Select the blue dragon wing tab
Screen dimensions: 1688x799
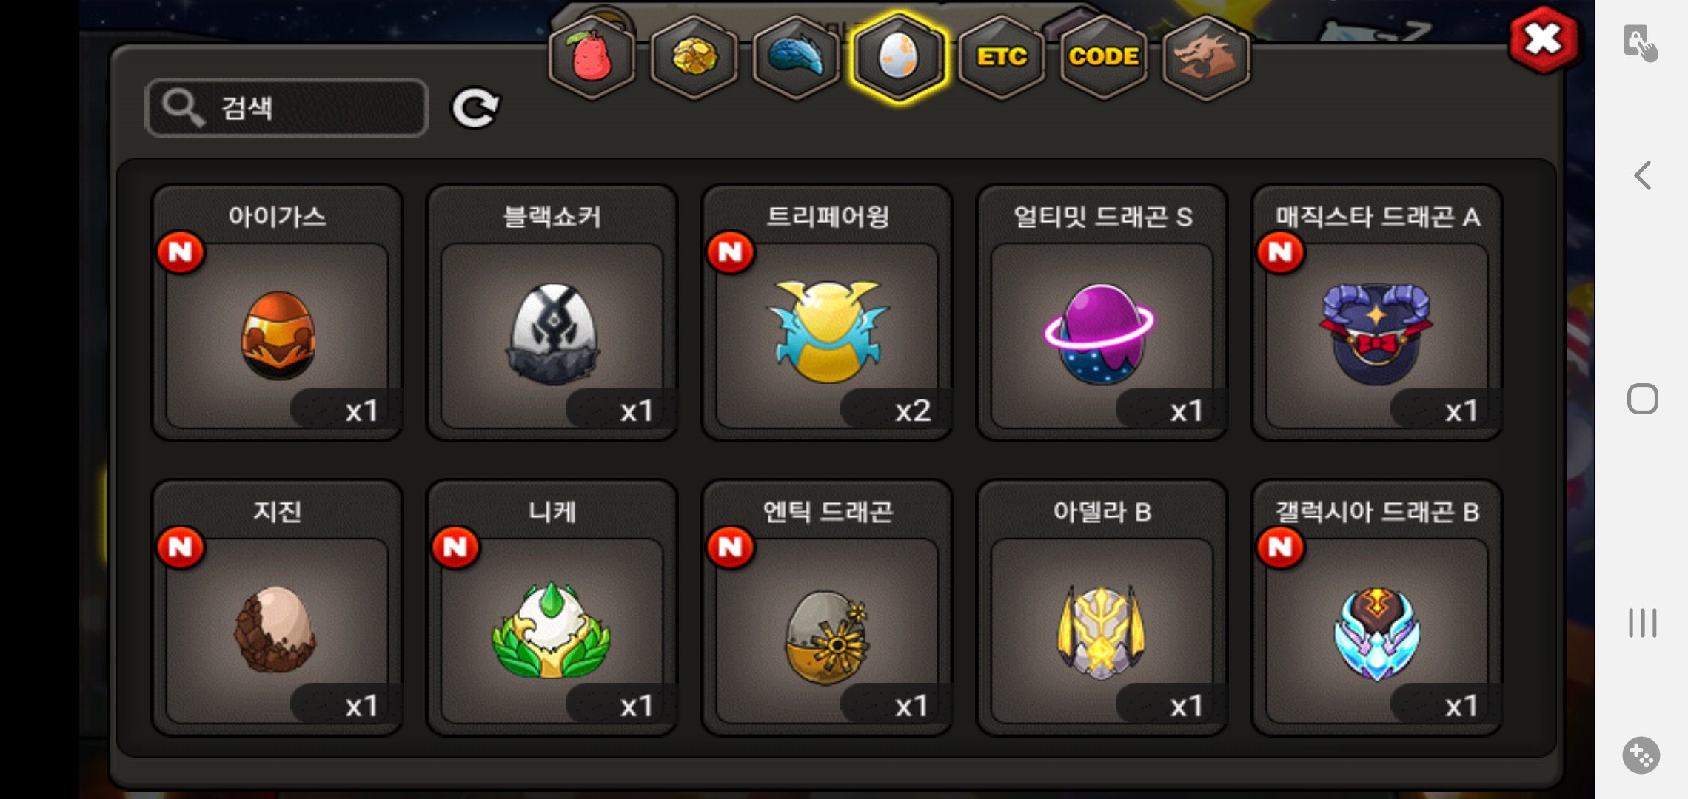click(796, 57)
